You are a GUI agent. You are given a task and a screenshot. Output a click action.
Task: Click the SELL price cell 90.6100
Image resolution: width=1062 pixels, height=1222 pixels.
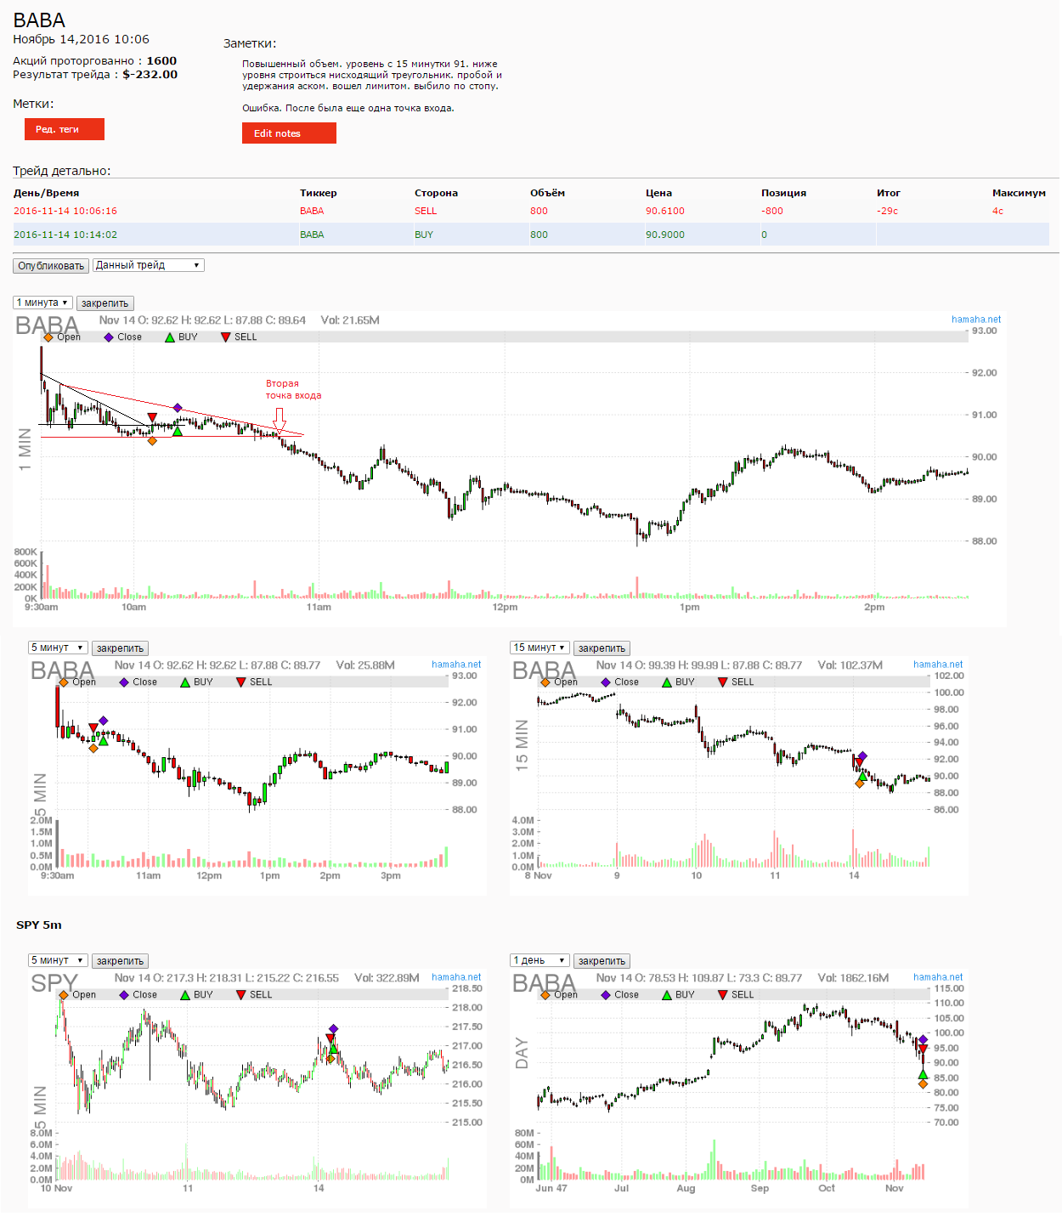(665, 211)
